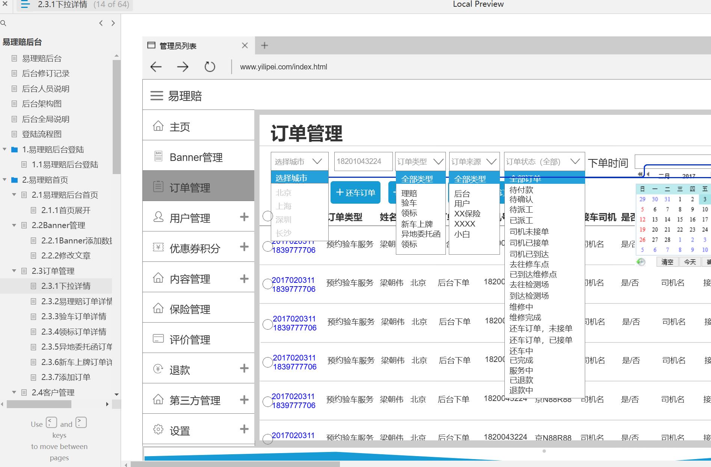Click the home icon beside 主页

tap(158, 126)
